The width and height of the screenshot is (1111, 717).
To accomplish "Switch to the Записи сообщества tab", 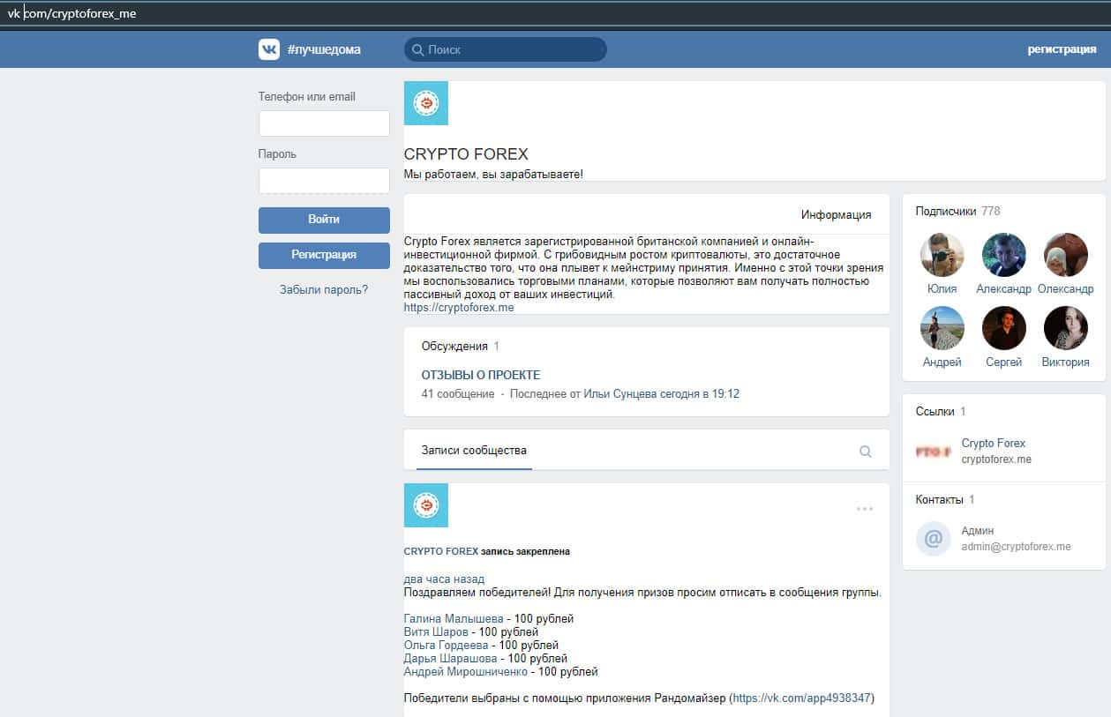I will click(474, 450).
